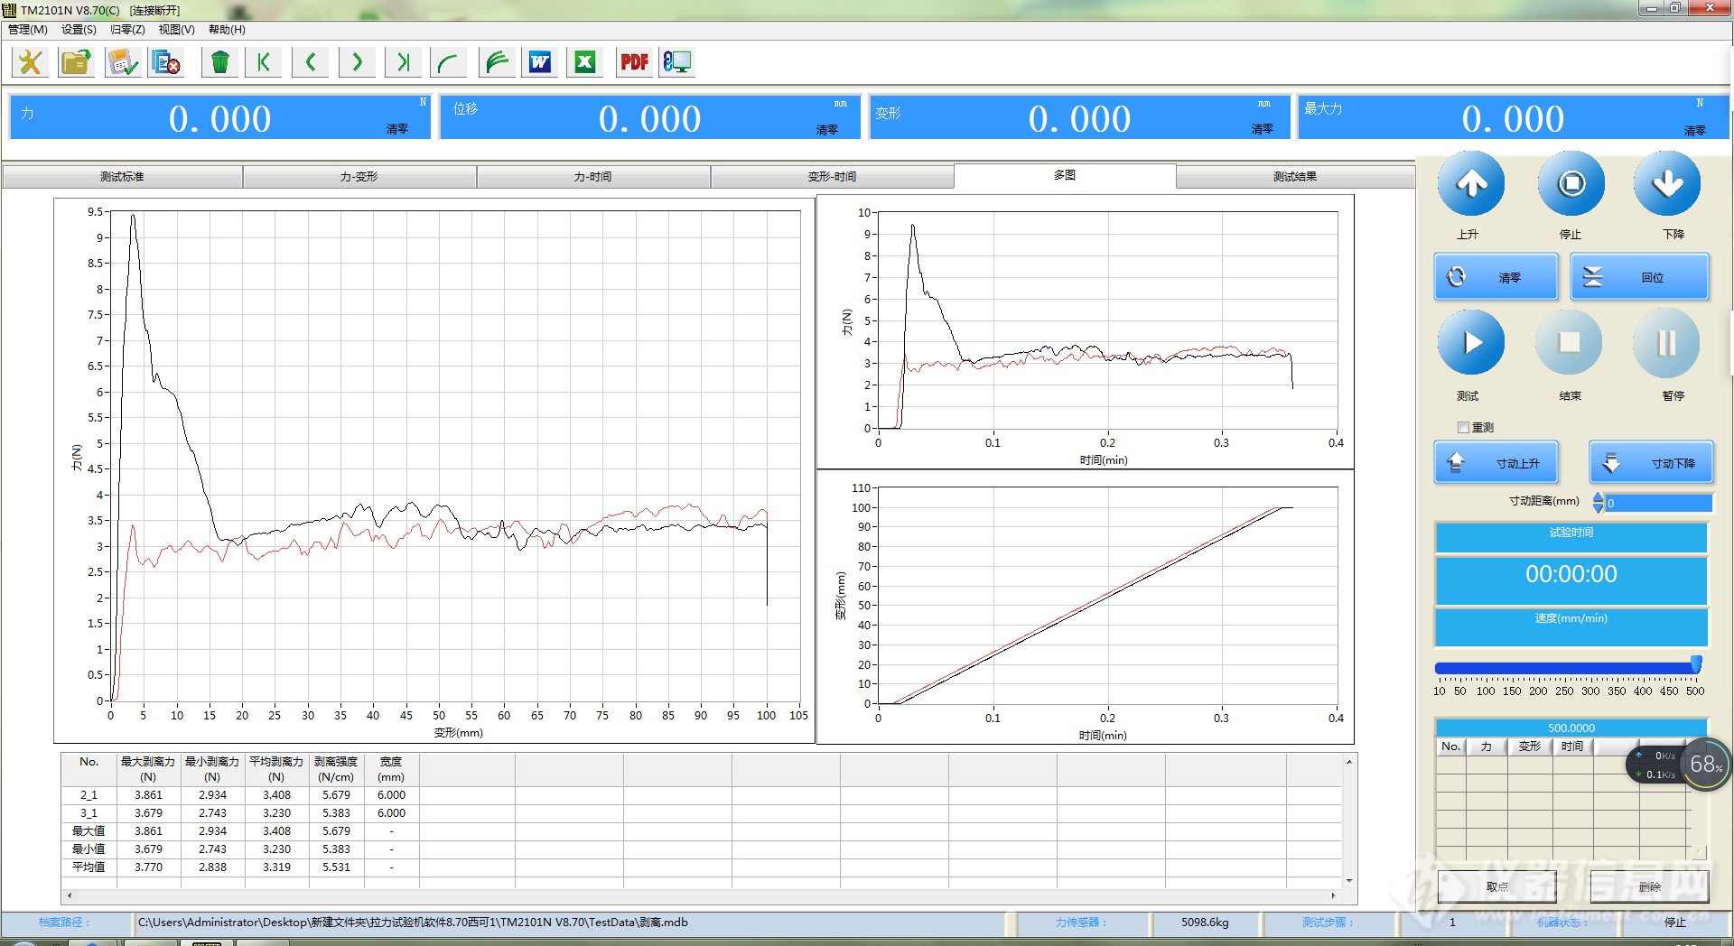Zero the 位移 (displacement) display via 清零
The image size is (1734, 946).
tap(827, 129)
